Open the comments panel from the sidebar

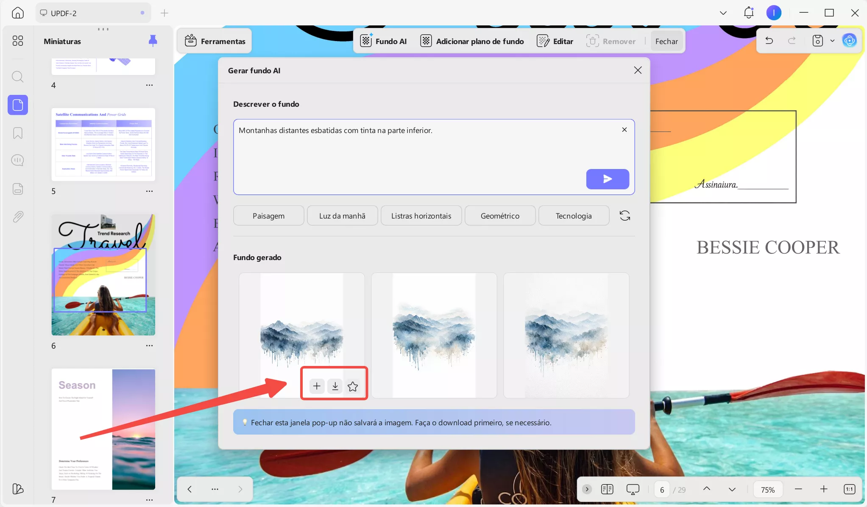[17, 160]
